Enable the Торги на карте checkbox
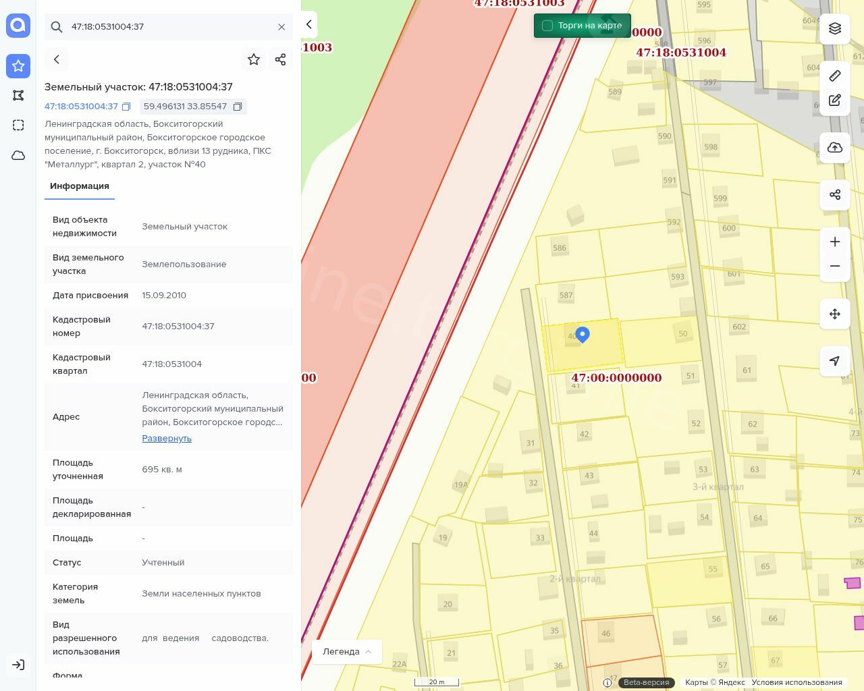Viewport: 864px width, 691px height. point(547,26)
